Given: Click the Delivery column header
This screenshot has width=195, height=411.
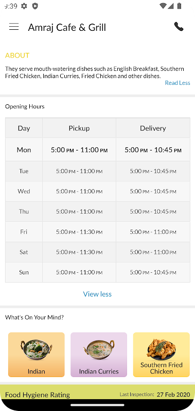Looking at the screenshot, I should pyautogui.click(x=153, y=128).
